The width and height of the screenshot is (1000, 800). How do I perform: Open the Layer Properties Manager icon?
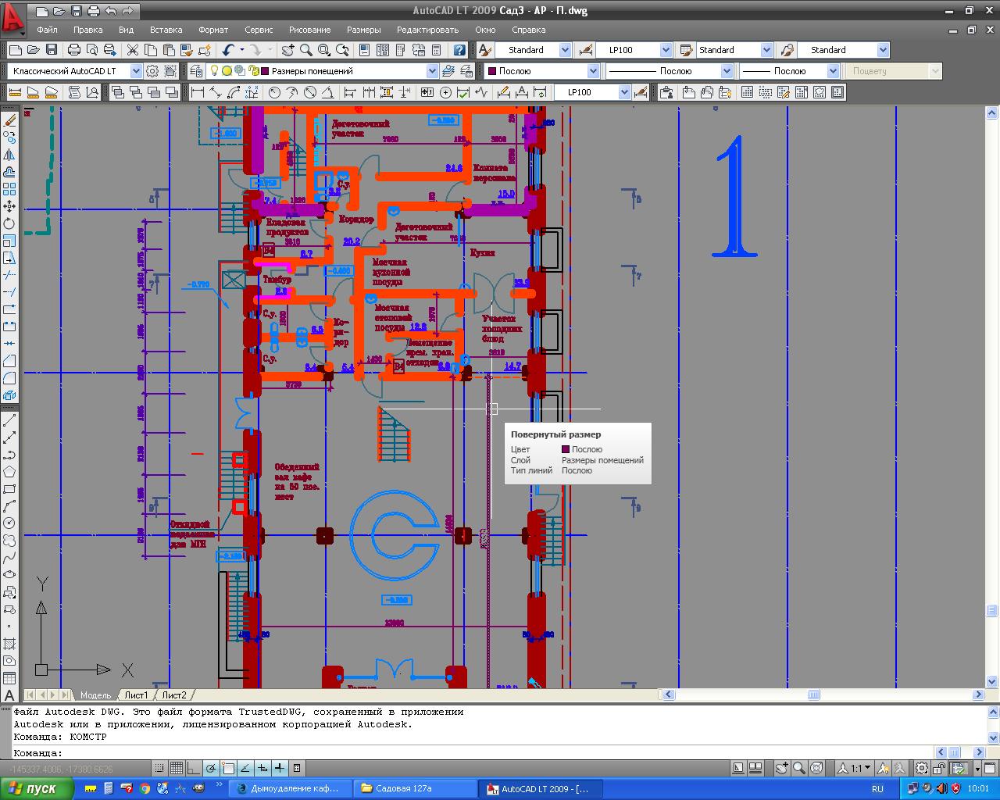pos(197,71)
